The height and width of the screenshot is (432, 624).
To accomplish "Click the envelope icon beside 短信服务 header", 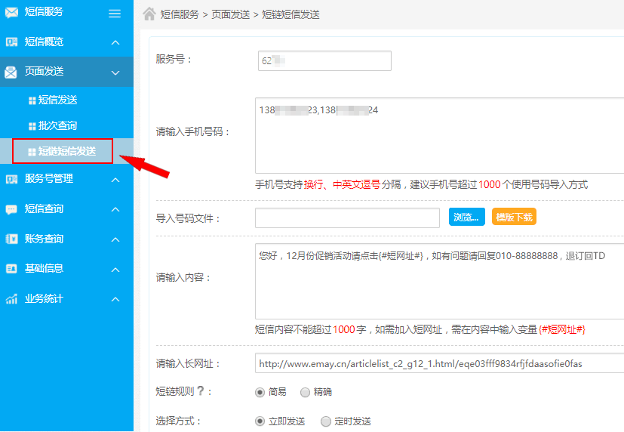I will click(11, 12).
